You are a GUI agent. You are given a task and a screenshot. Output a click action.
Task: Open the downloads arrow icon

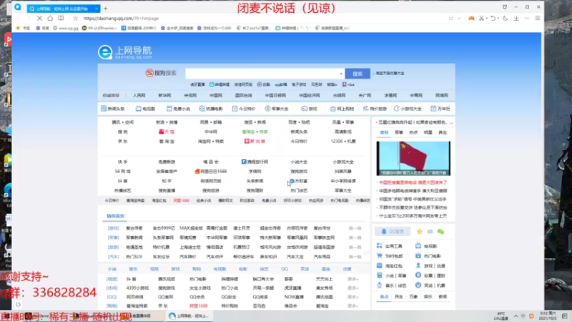(516, 19)
